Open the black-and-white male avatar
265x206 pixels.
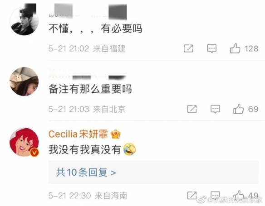[x=24, y=21]
